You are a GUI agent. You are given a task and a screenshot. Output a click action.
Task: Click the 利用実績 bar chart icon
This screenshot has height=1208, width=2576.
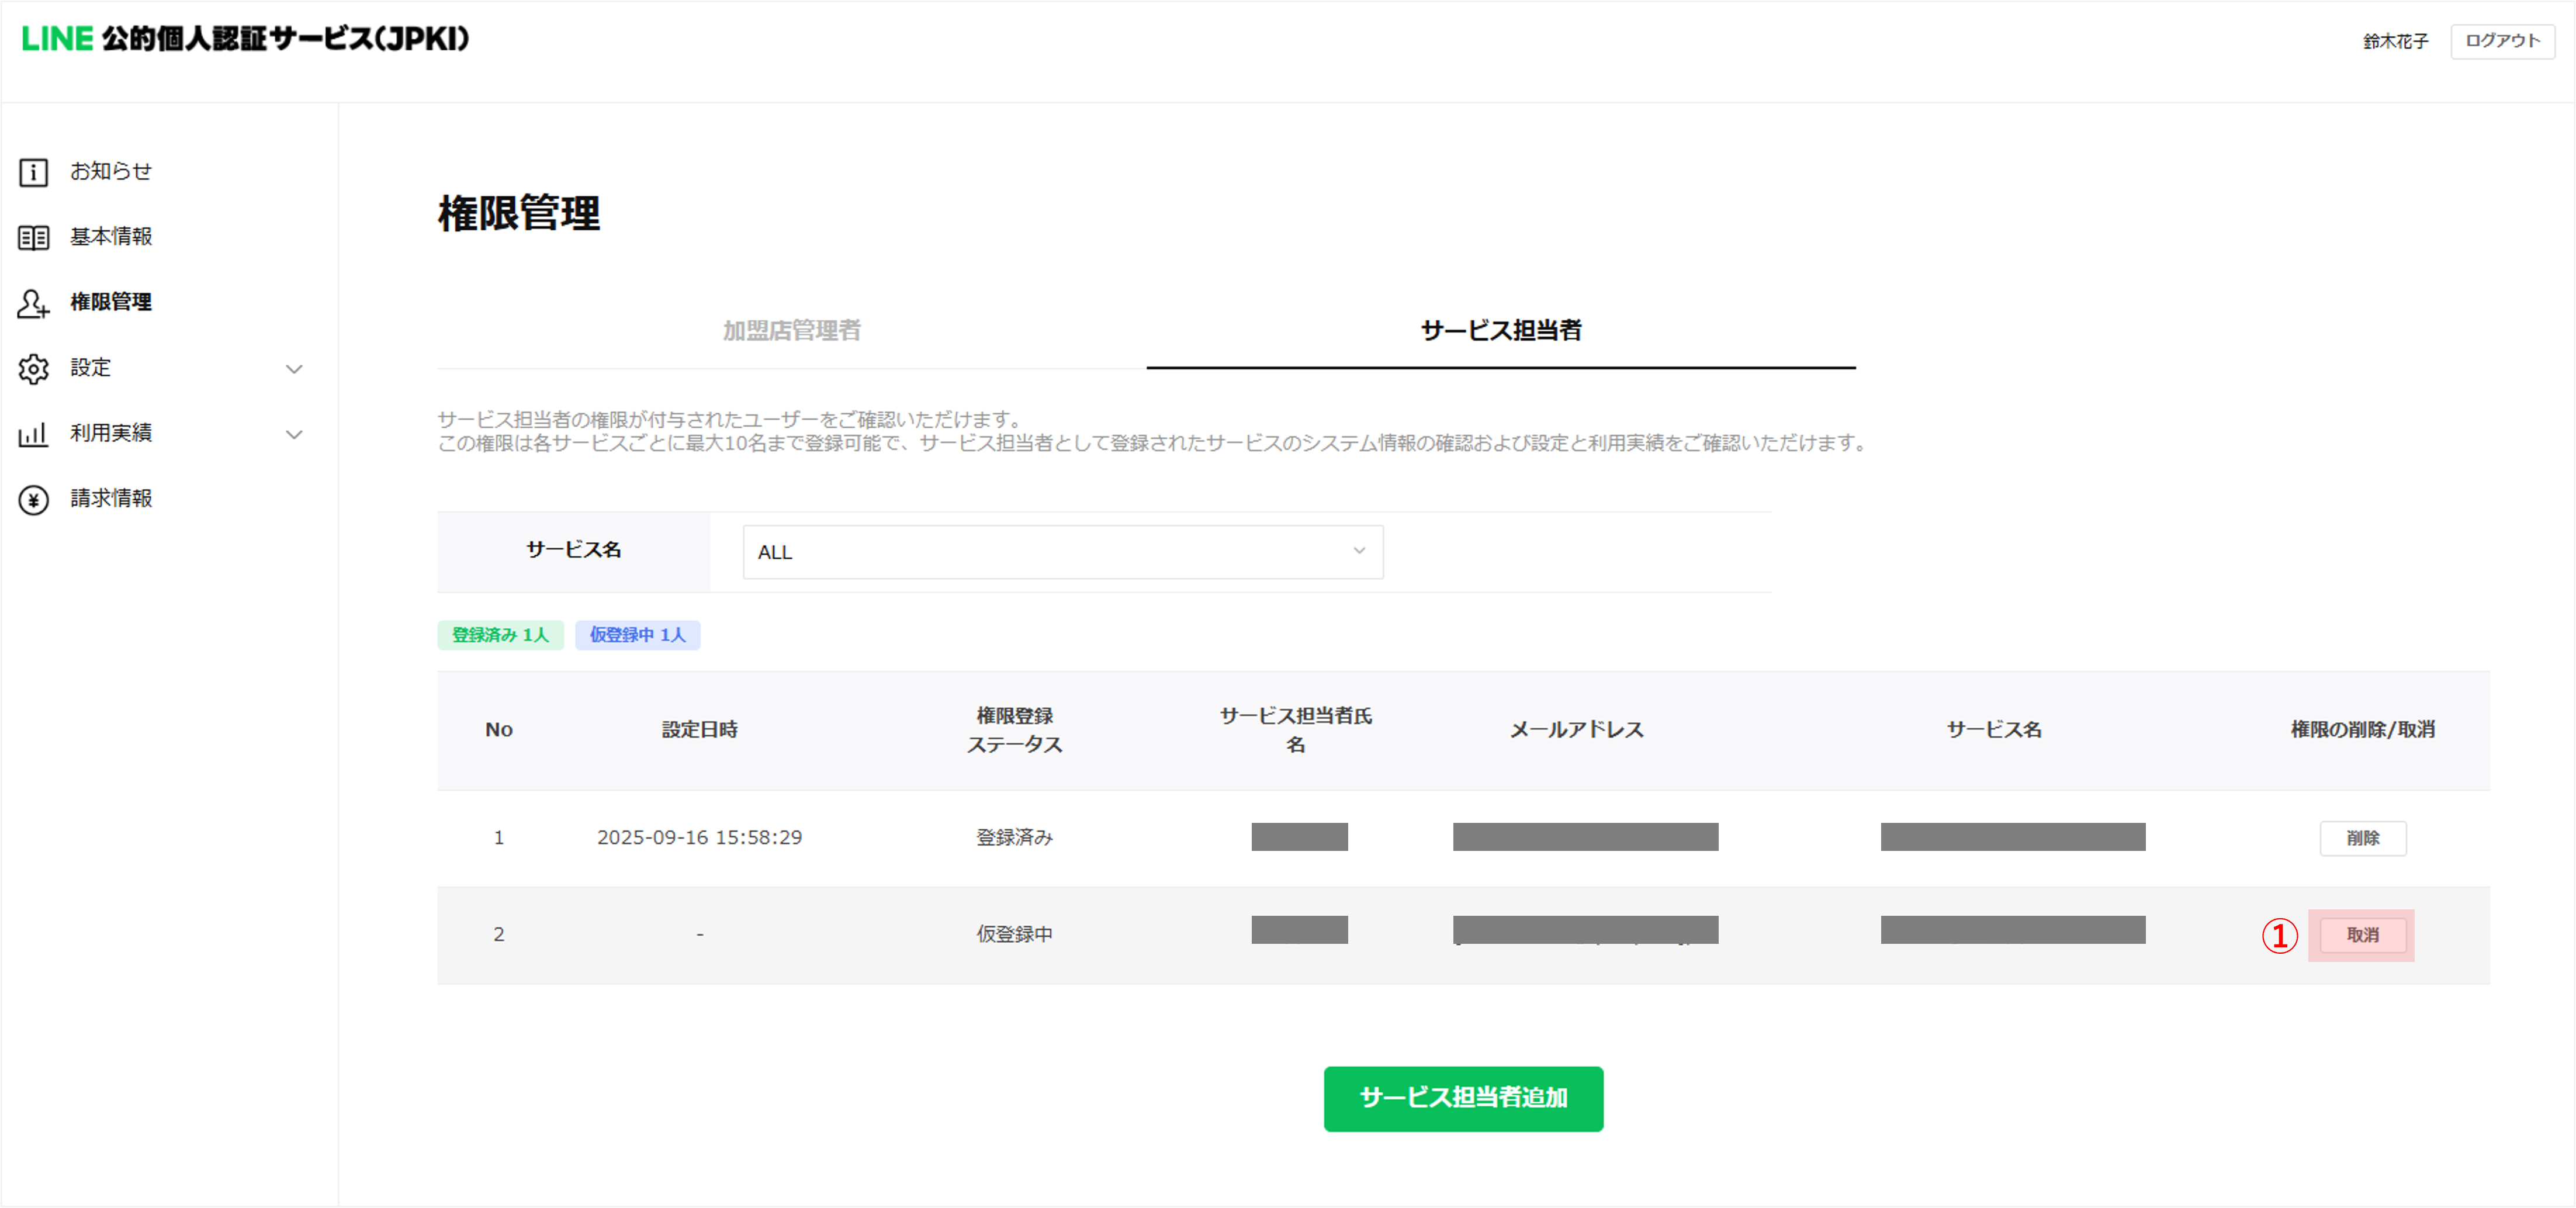33,434
